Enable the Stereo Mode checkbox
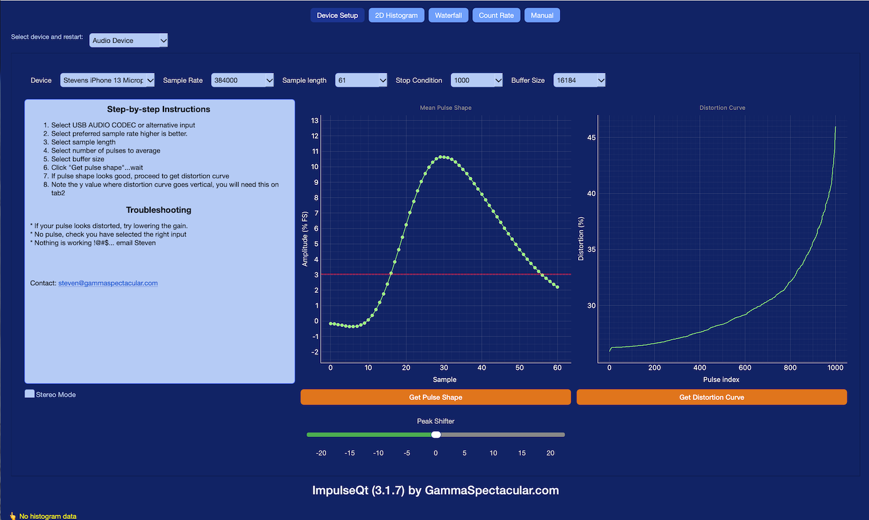Screen dimensions: 869x520 (x=30, y=394)
